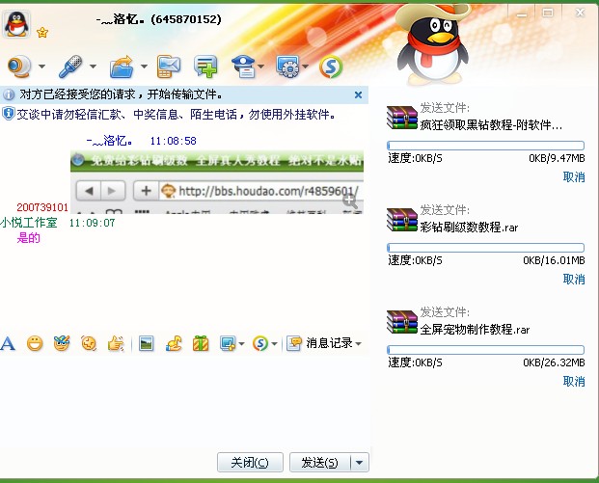Click in the message input area
The width and height of the screenshot is (599, 483).
coord(185,401)
